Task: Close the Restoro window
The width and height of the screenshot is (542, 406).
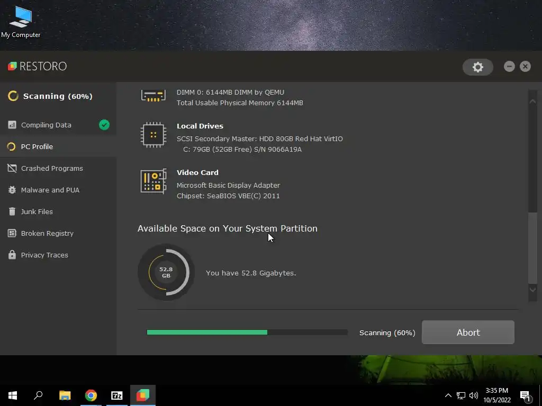Action: point(525,66)
